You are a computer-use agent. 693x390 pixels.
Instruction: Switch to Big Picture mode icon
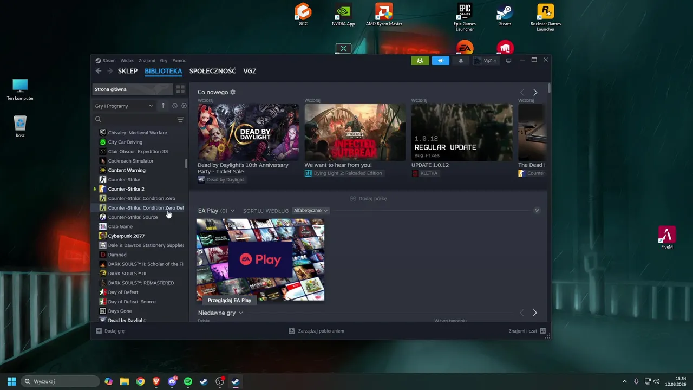tap(508, 61)
